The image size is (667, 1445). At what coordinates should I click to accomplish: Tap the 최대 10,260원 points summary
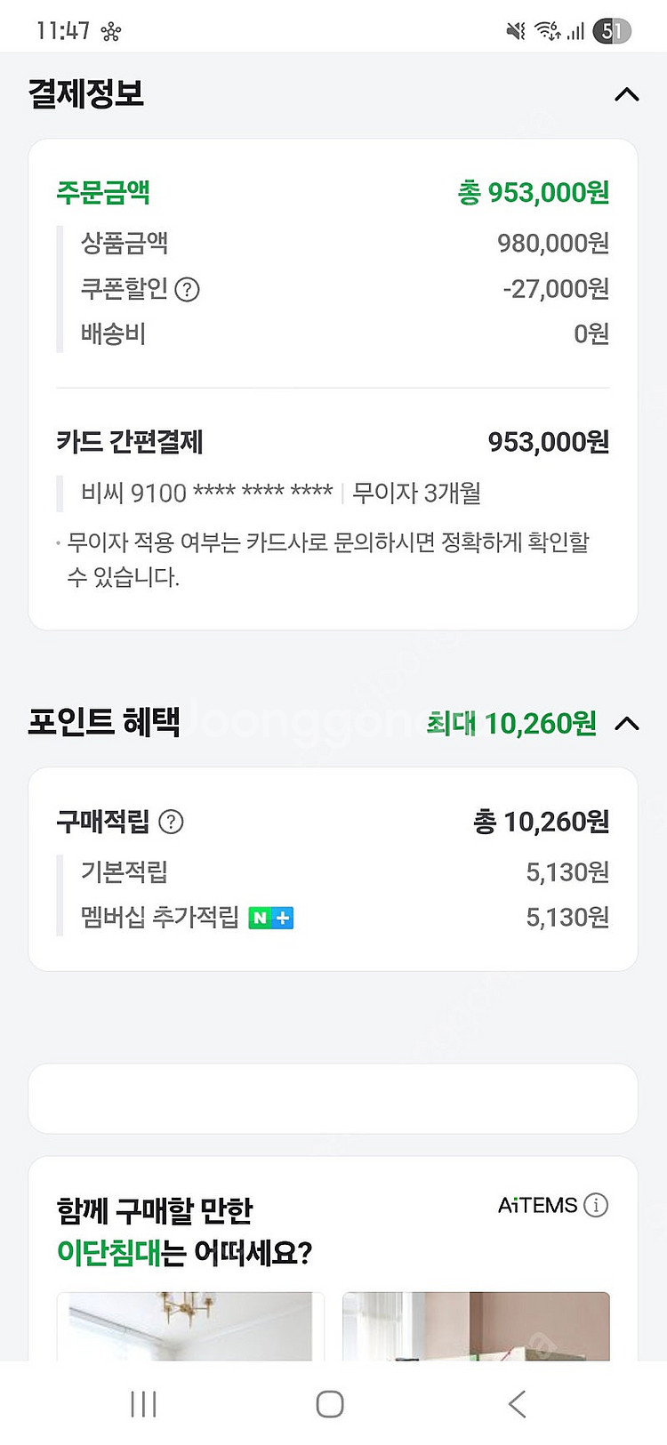coord(511,724)
